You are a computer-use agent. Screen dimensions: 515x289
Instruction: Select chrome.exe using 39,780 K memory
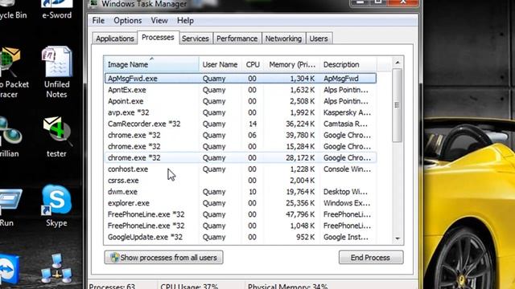[241, 135]
